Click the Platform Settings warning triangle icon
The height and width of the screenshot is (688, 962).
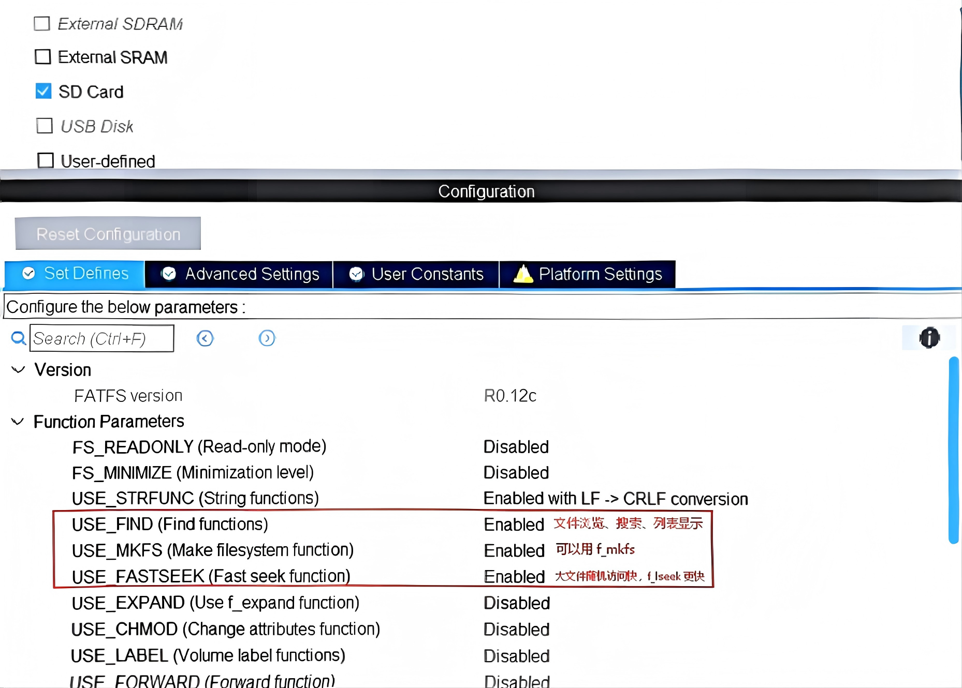(523, 274)
